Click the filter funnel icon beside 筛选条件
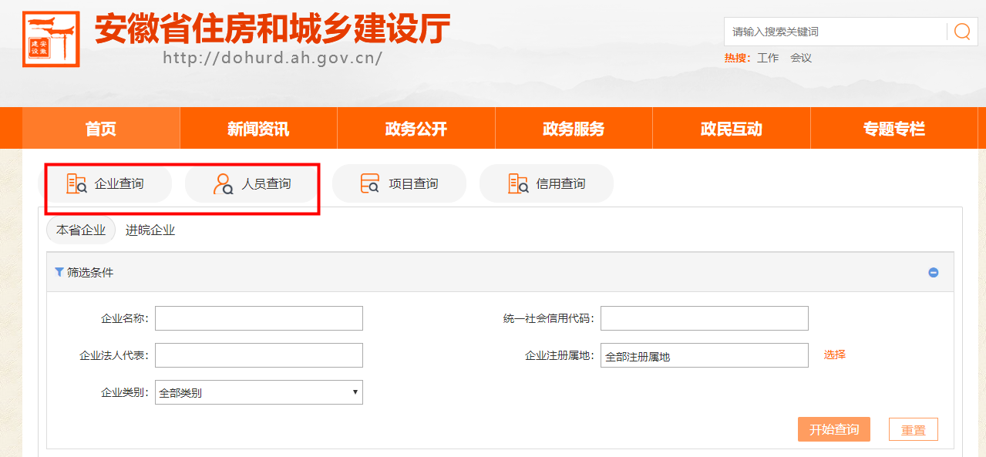986x457 pixels. (59, 272)
